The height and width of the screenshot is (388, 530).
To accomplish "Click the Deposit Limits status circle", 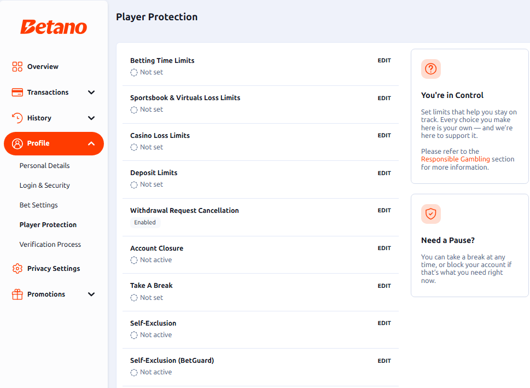I will 134,185.
